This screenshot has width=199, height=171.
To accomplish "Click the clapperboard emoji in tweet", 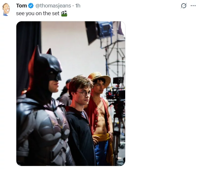I will coord(64,13).
